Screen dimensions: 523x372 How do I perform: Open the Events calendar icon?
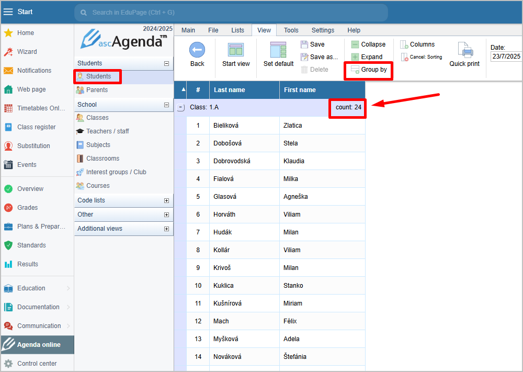8,164
